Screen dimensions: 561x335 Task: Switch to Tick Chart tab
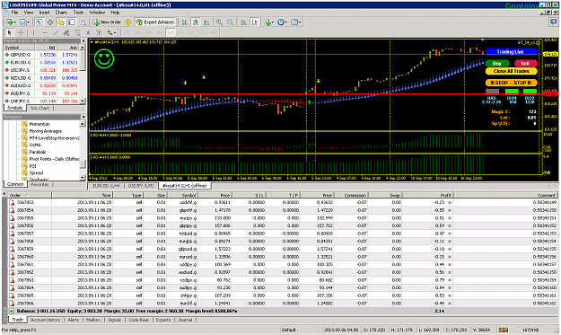[39, 108]
